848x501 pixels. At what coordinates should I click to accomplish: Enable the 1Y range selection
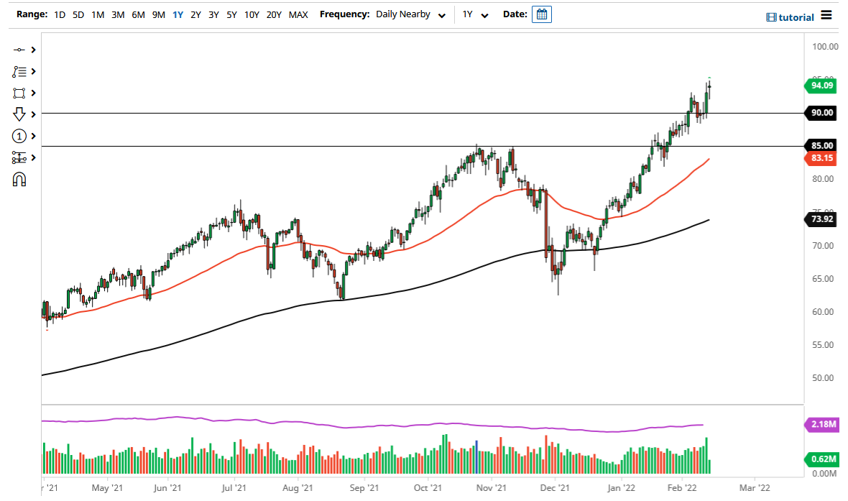(178, 14)
